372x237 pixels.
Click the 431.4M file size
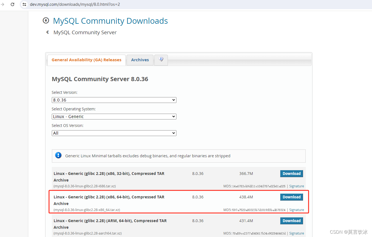pyautogui.click(x=246, y=221)
